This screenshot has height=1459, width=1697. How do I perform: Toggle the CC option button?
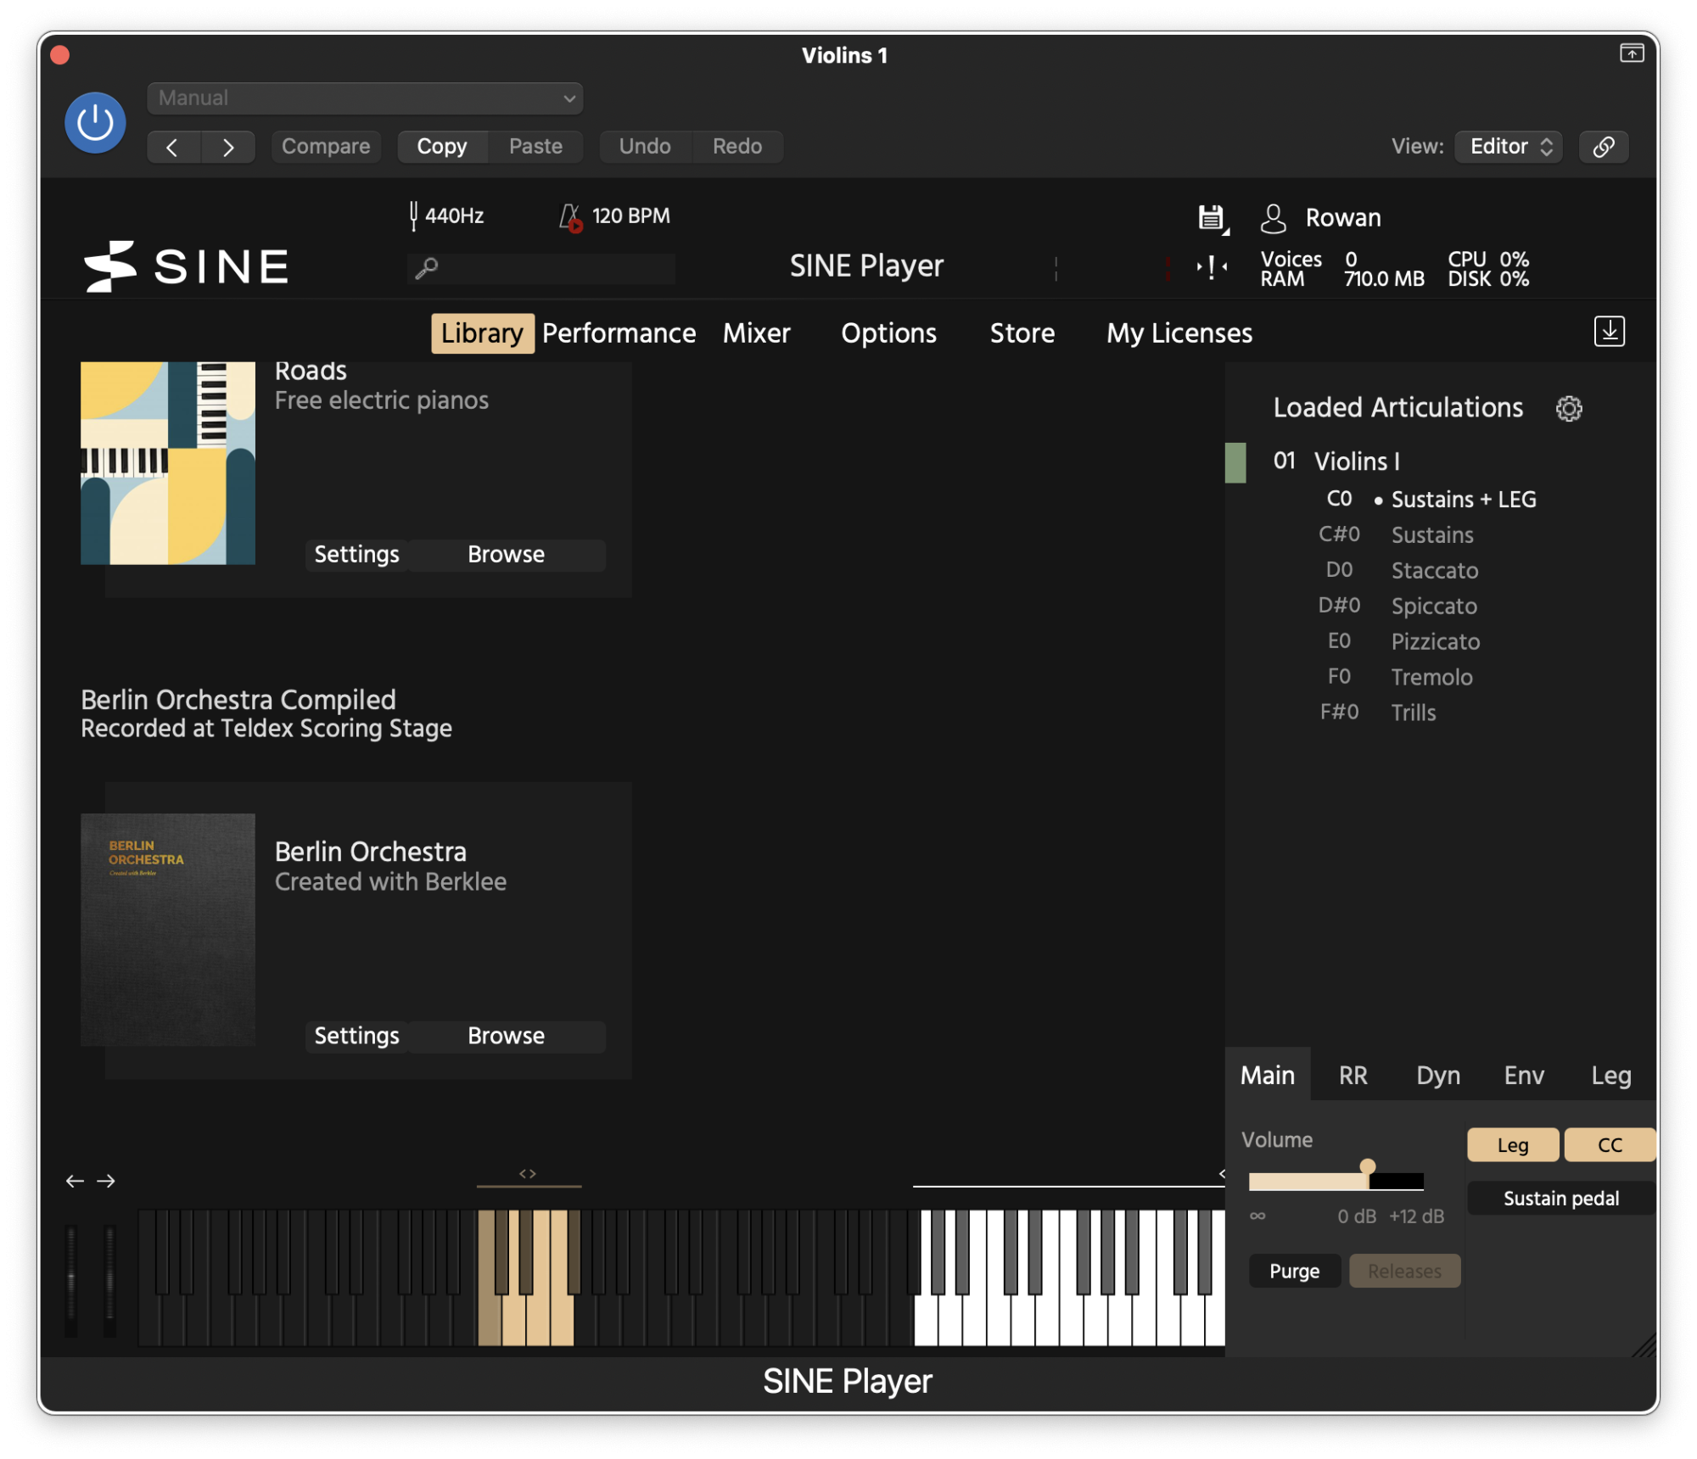tap(1609, 1145)
